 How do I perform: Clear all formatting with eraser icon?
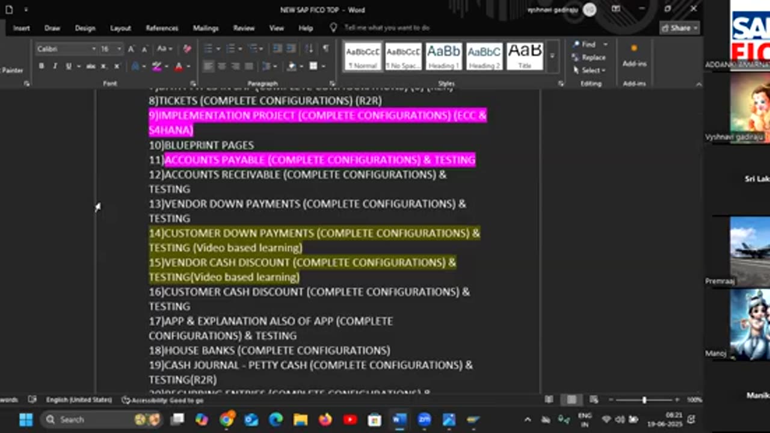tap(187, 49)
